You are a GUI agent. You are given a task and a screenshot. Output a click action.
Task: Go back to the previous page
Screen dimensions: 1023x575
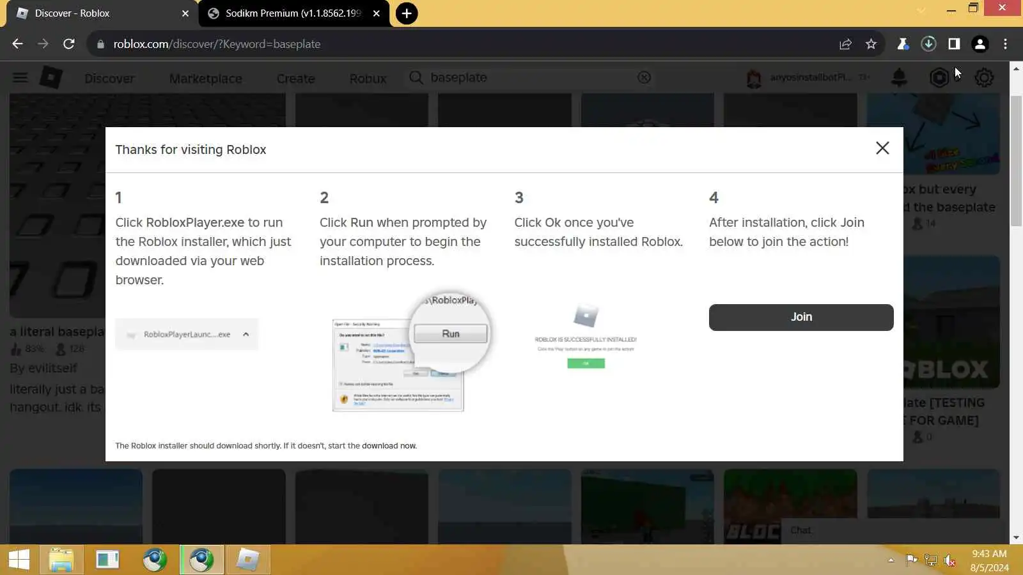tap(17, 44)
